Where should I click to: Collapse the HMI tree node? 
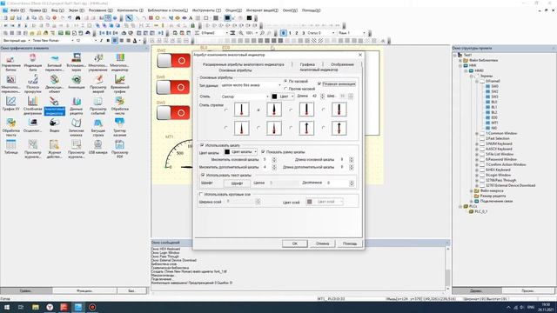tap(460, 66)
